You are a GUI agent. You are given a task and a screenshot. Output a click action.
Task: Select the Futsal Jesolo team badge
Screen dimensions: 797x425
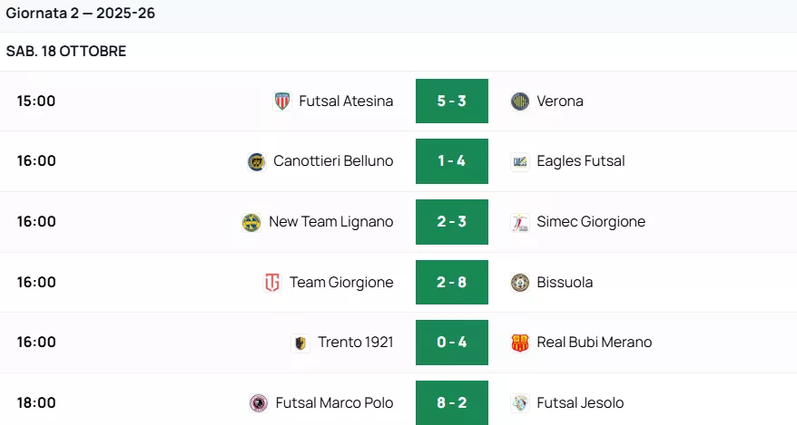click(520, 403)
